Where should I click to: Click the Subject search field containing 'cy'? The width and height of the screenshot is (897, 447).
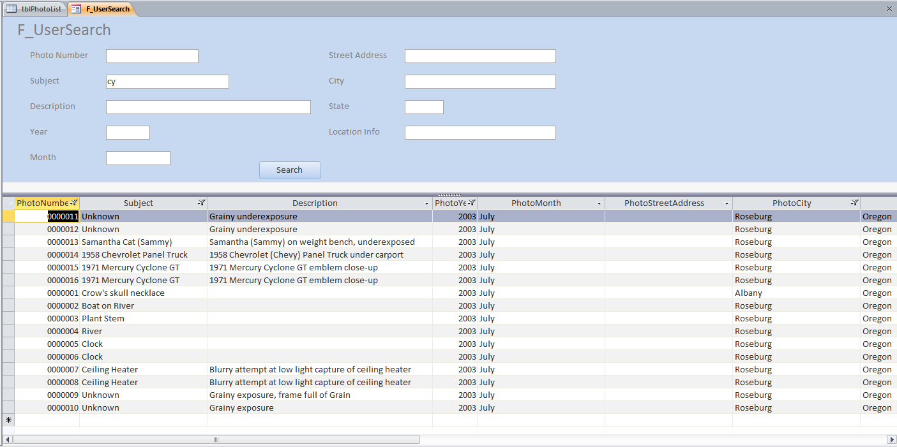pos(167,82)
